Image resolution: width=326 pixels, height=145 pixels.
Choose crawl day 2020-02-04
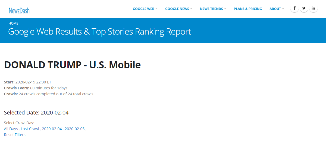click(x=52, y=129)
